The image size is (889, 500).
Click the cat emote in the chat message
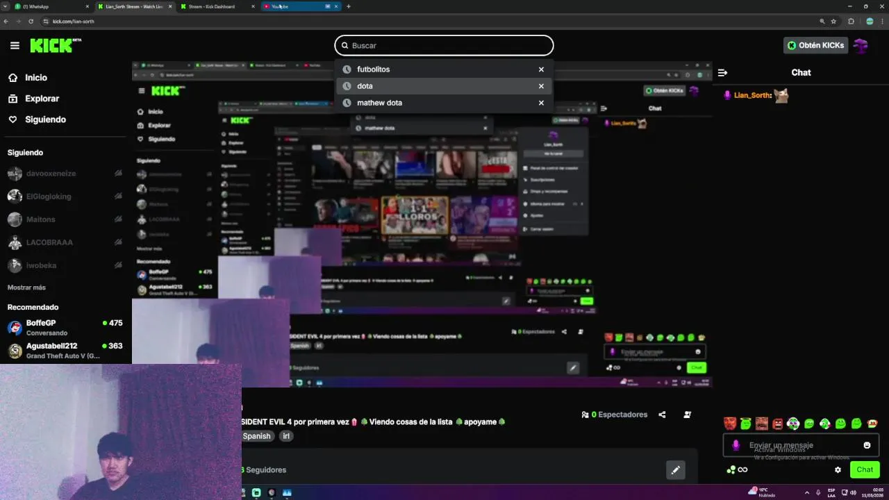[x=781, y=95]
